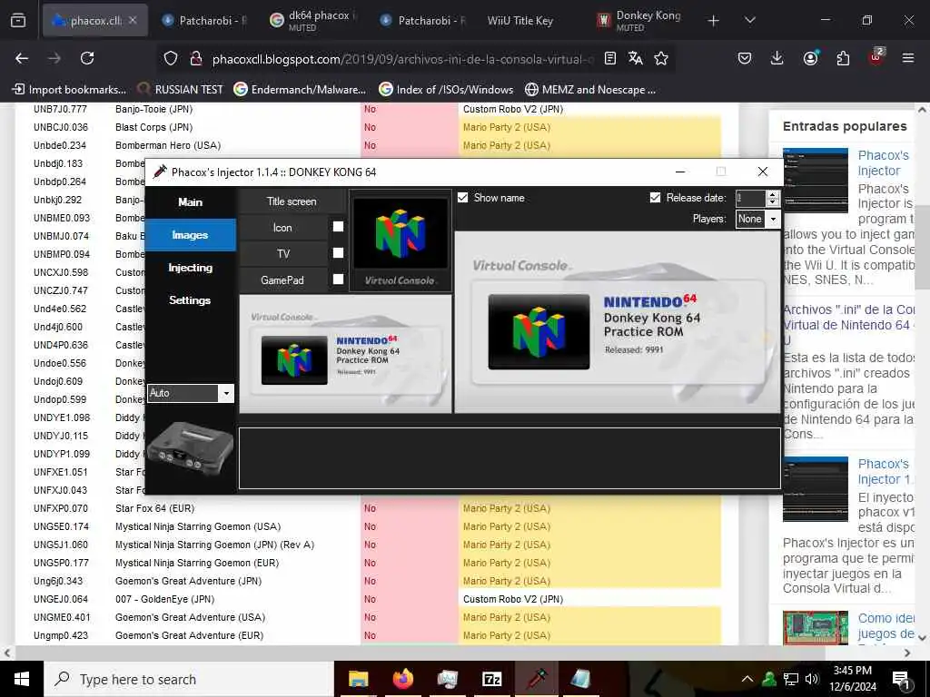
Task: Open 7-Zip from the taskbar
Action: 491,679
